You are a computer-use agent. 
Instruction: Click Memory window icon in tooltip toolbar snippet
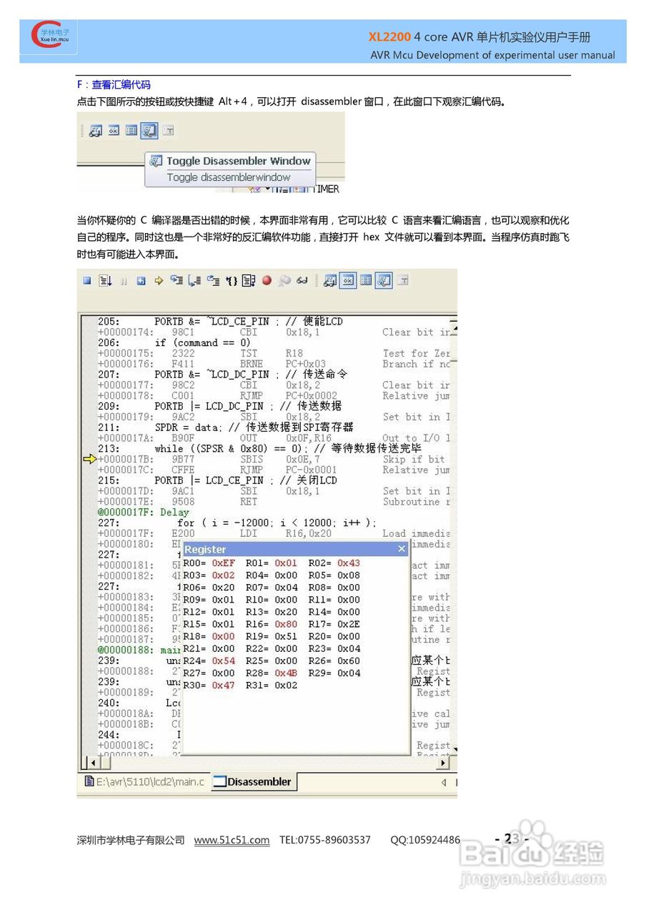tap(131, 131)
